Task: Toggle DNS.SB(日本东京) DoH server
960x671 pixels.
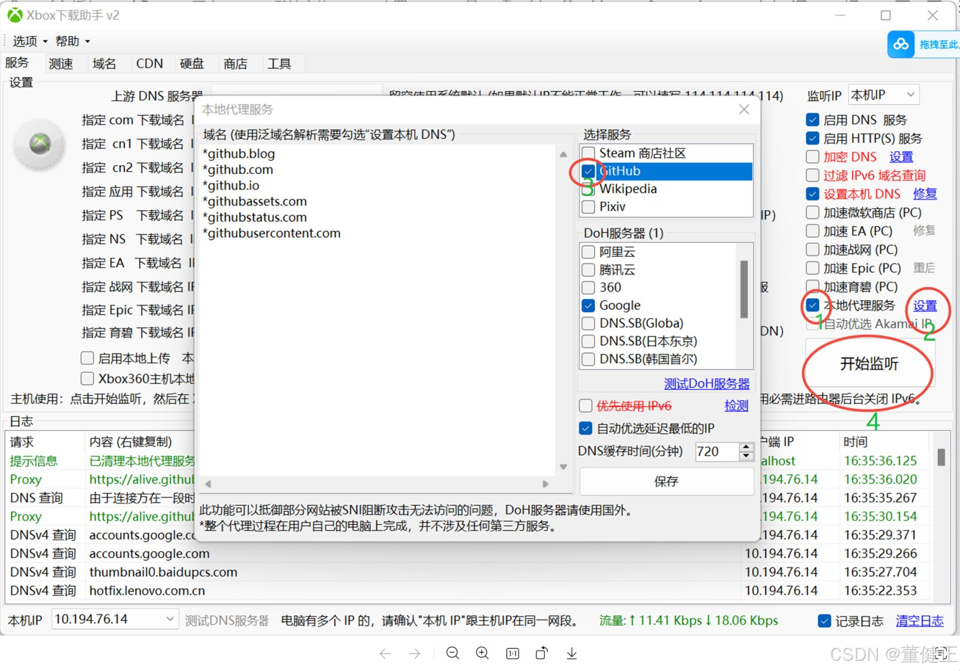Action: click(x=589, y=342)
